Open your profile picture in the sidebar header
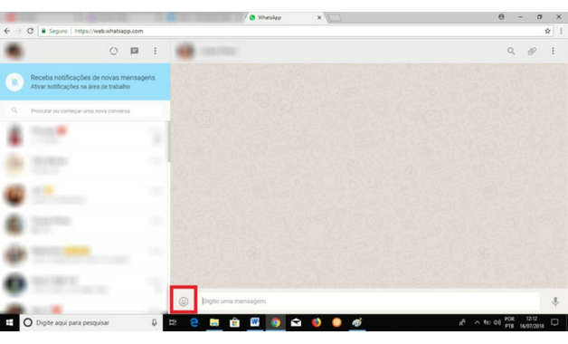The height and width of the screenshot is (344, 568). (x=14, y=51)
